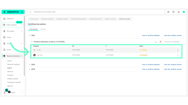
Task: Click the re ew initials avatar
Action: point(34,50)
